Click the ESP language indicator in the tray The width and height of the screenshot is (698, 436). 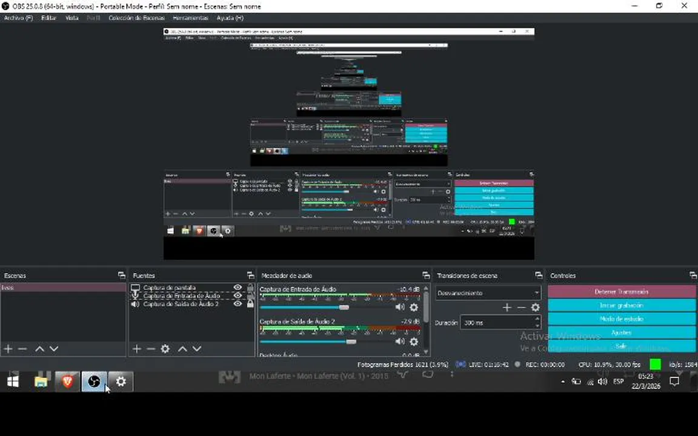618,381
